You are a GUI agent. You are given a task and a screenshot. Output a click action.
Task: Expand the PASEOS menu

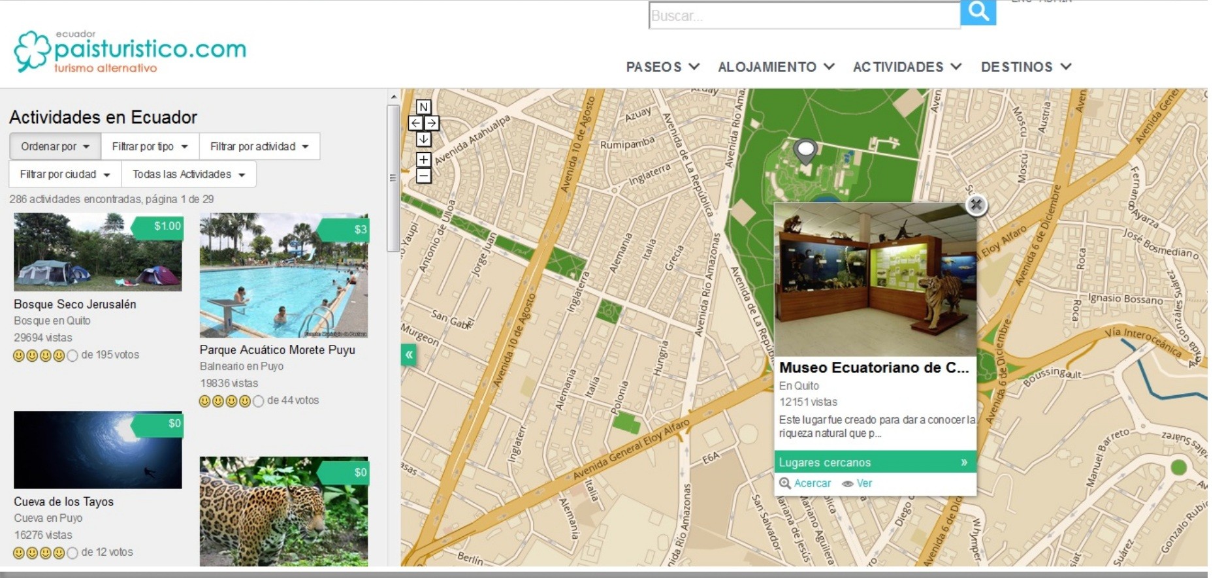pos(663,67)
